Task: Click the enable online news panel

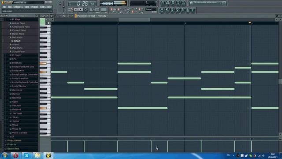Action: pyautogui.click(x=208, y=3)
